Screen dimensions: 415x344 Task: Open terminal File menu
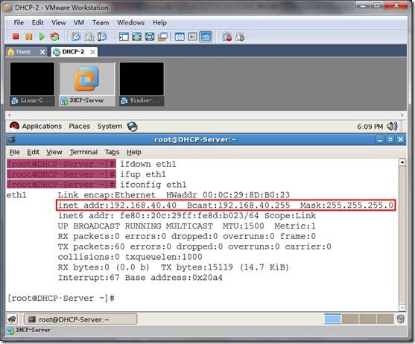15,152
